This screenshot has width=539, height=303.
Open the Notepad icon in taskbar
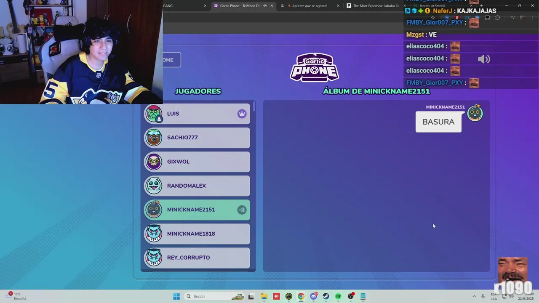click(x=363, y=296)
